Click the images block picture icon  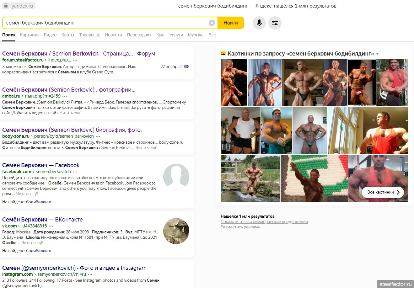[223, 54]
